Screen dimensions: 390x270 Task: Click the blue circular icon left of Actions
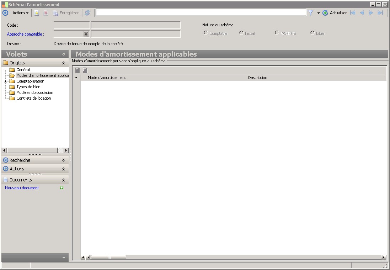[x=5, y=13]
